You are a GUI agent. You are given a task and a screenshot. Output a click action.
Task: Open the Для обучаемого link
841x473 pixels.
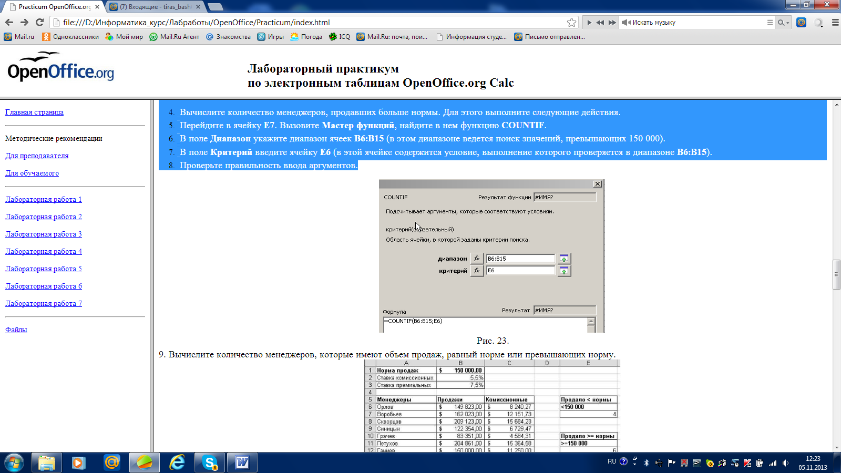[x=32, y=173]
